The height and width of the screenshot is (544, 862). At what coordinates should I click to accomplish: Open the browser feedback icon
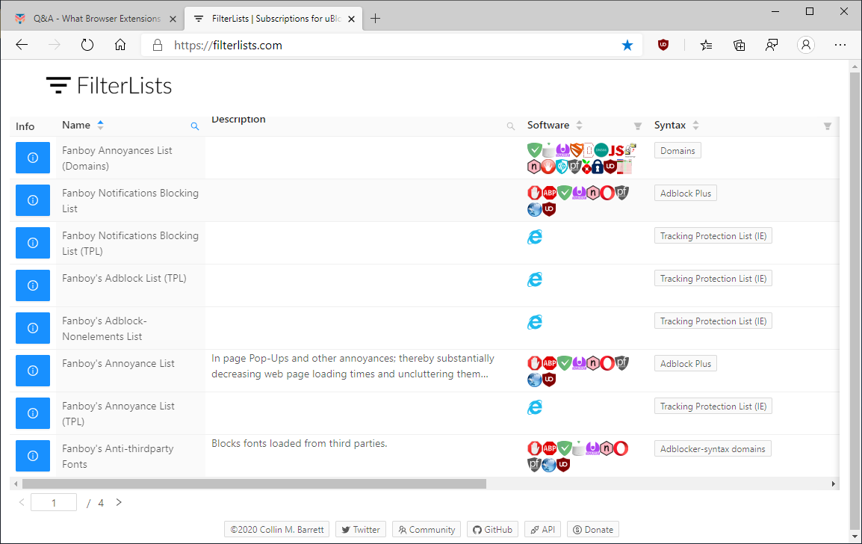pyautogui.click(x=772, y=45)
